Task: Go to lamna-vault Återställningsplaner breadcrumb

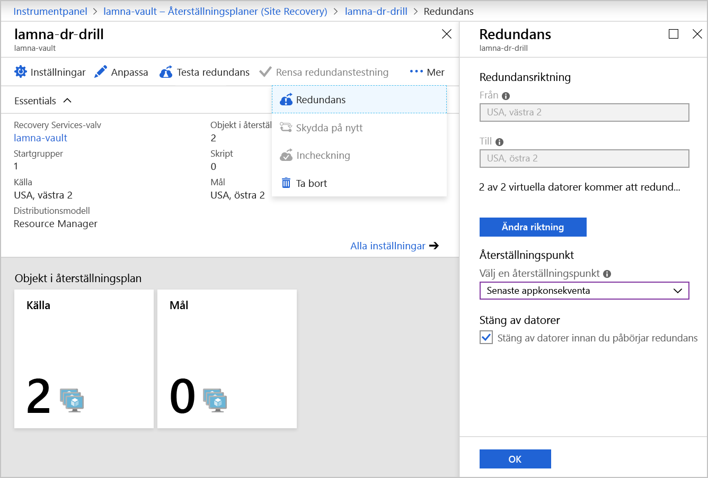Action: click(x=215, y=11)
